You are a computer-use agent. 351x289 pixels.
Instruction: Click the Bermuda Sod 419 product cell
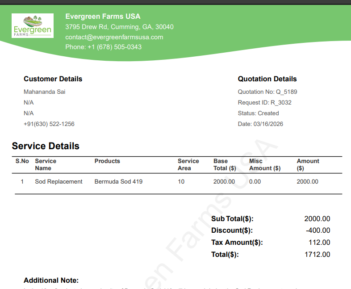coord(118,182)
